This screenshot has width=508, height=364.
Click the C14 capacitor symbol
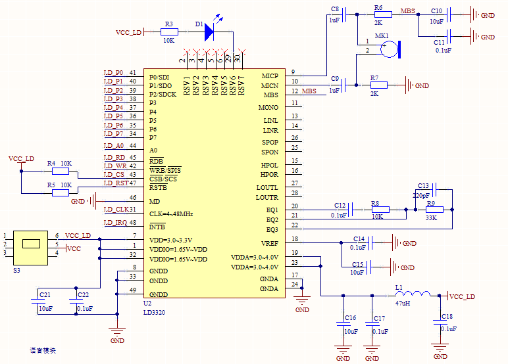370,242
